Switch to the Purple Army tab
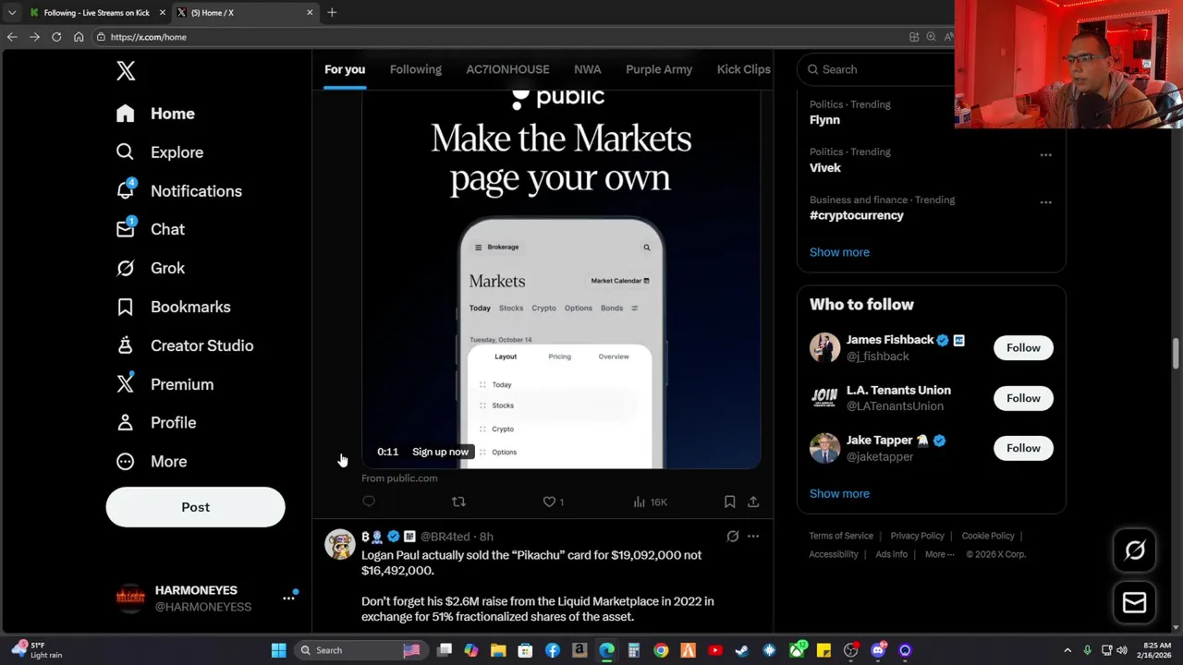The height and width of the screenshot is (665, 1183). click(x=659, y=69)
